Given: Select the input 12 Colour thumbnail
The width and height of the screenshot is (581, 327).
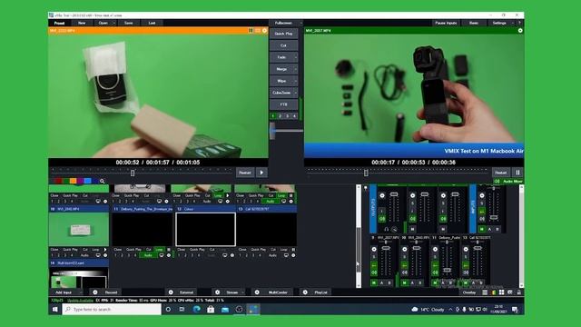Looking at the screenshot, I should [206, 229].
